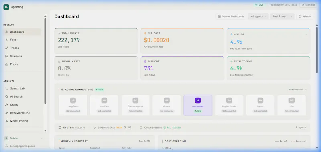Open Behavioral DNA in the sidebar
This screenshot has height=152, width=321.
pyautogui.click(x=22, y=113)
